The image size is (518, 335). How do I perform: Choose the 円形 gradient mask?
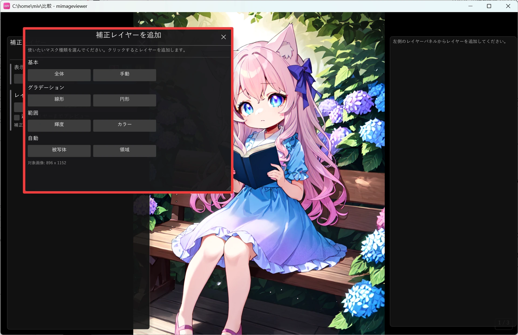(x=125, y=100)
